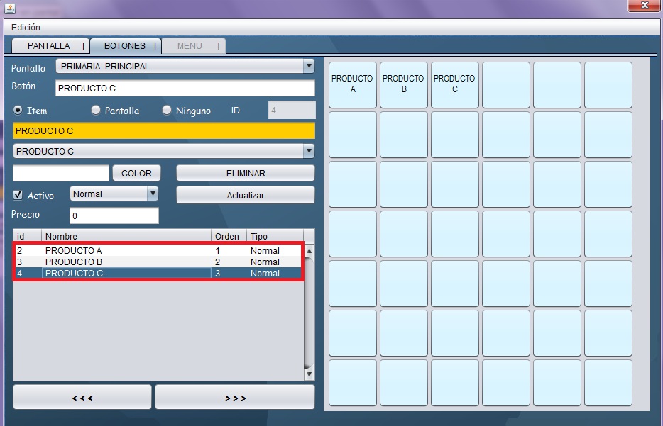Screen dimensions: 663x426
Task: Open the COLOR picker button
Action: click(136, 173)
